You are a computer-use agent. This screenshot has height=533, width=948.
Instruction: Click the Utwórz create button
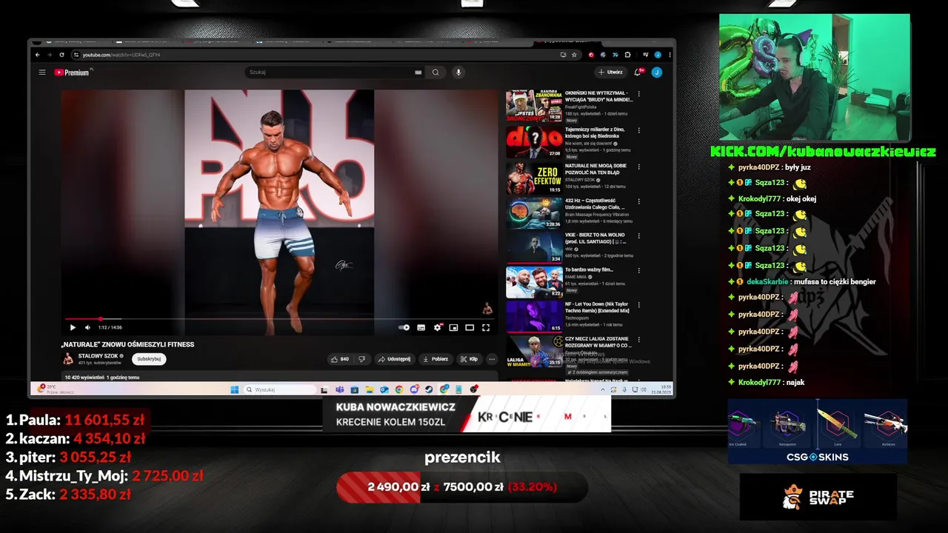coord(611,73)
